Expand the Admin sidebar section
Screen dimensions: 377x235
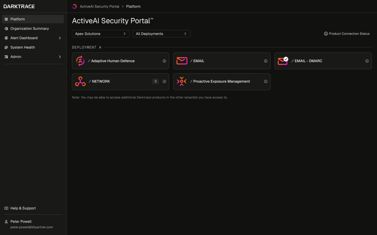tap(60, 56)
